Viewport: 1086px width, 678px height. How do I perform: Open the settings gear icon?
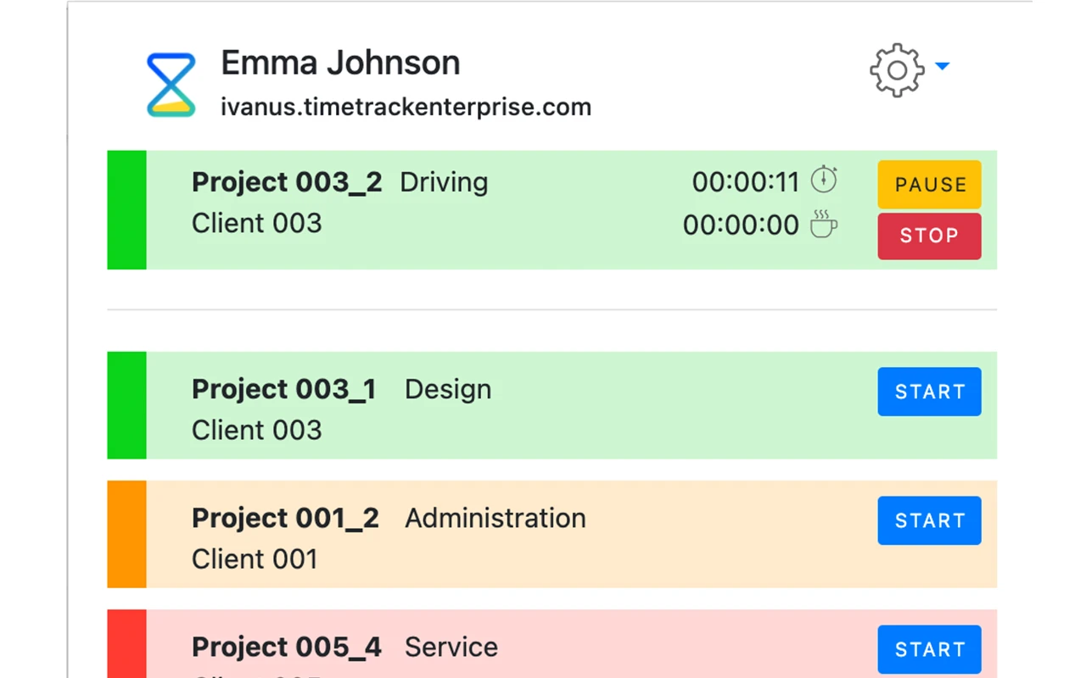tap(897, 70)
